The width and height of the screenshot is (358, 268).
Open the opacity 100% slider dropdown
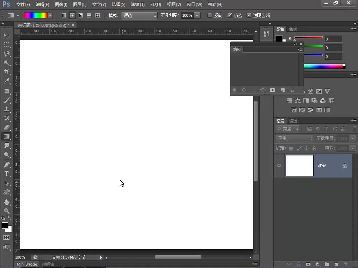tap(197, 15)
